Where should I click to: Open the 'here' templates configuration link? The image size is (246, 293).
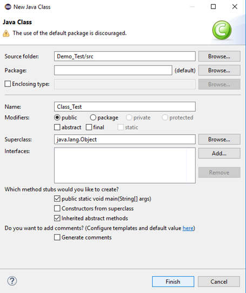(x=188, y=228)
